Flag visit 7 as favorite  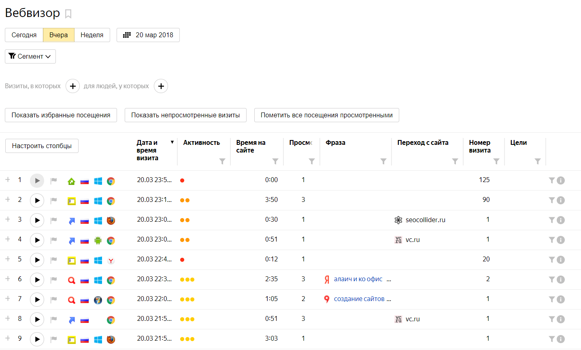(x=54, y=299)
